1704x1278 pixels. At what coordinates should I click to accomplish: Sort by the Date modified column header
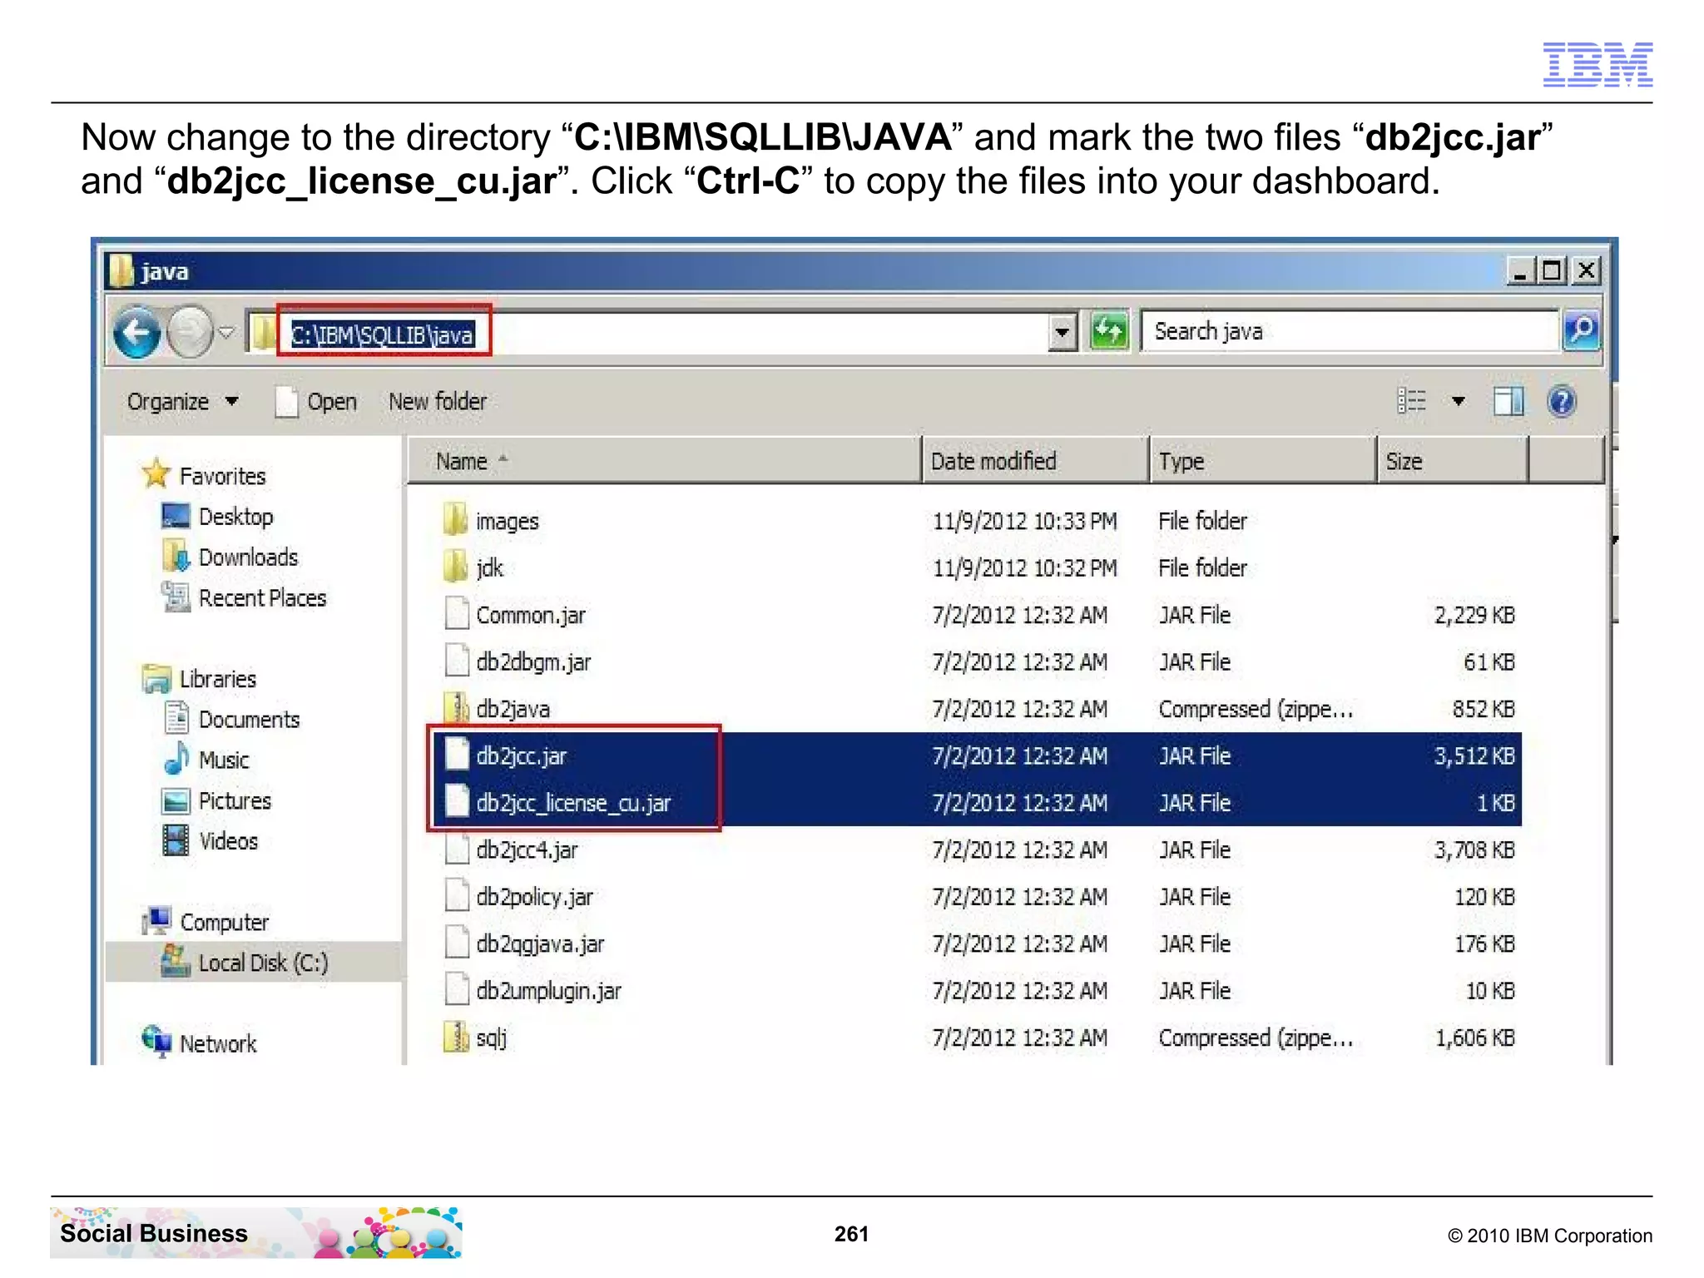pos(1035,461)
